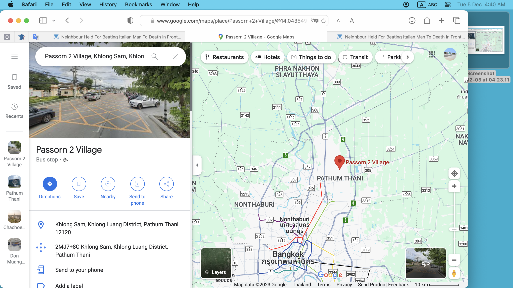Viewport: 513px width, 288px height.
Task: Click Safari translate icon in address bar
Action: click(x=314, y=20)
